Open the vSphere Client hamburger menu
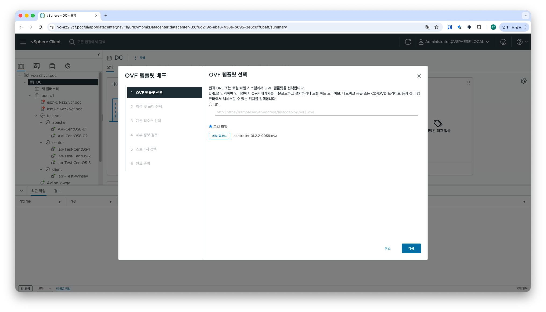The height and width of the screenshot is (312, 546). [x=23, y=42]
